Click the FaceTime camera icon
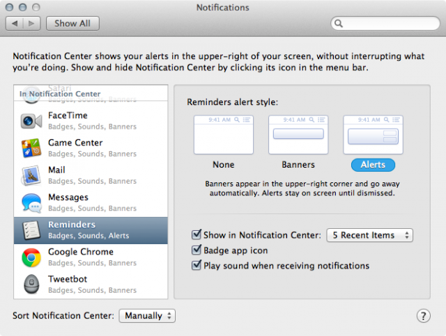The image size is (446, 336). 31,121
